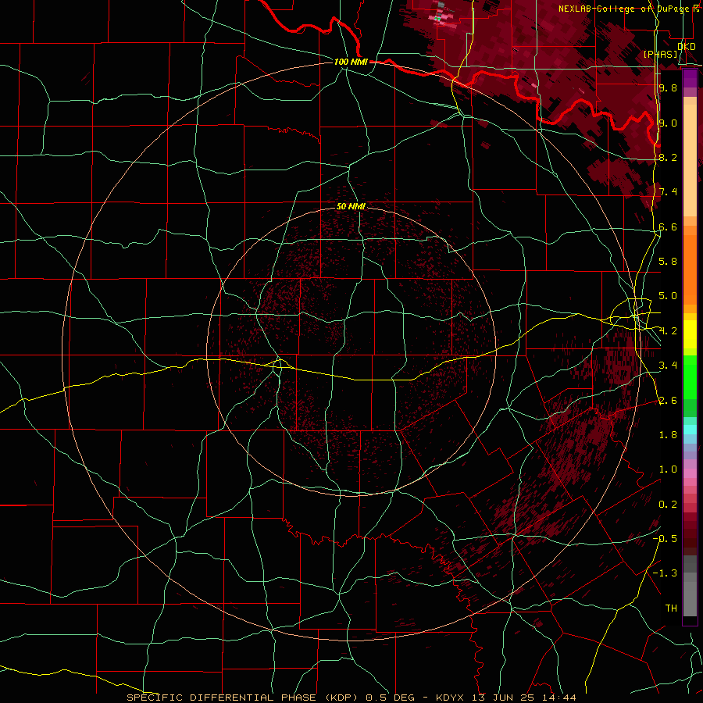
Task: Click the DKD product label at top right
Action: click(x=687, y=46)
